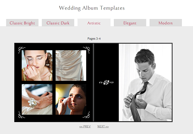Select the Artistic tab
Viewport: 193px width, 134px height.
click(x=94, y=23)
